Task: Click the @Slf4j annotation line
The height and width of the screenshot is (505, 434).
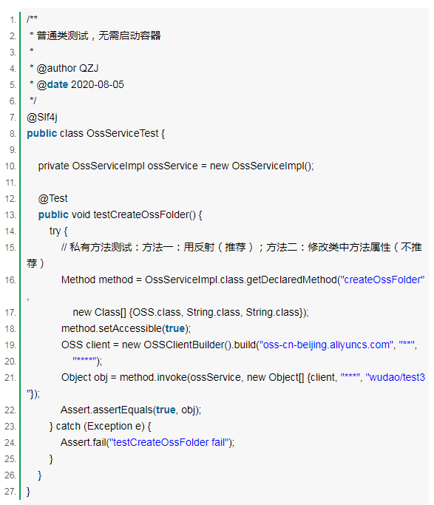Action: click(42, 117)
